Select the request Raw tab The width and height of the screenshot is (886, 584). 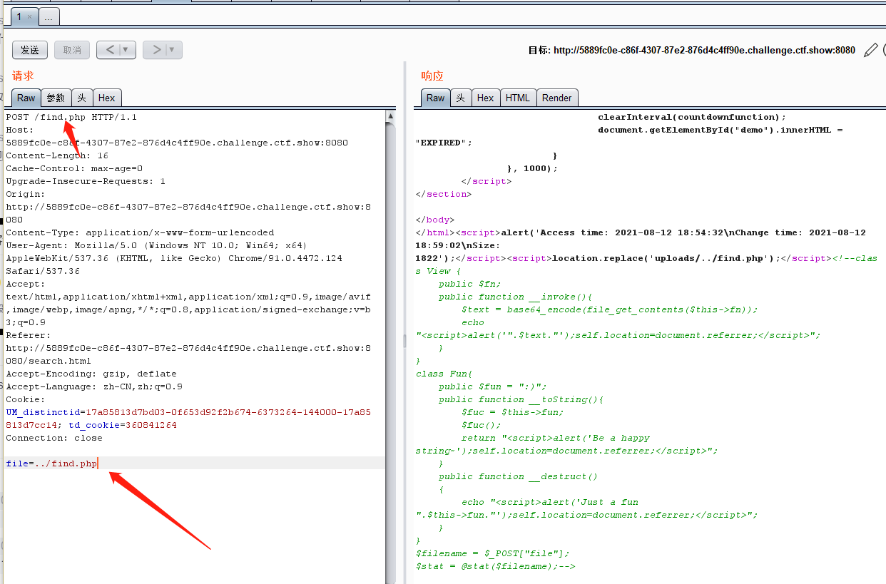click(26, 98)
